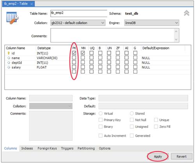Open the column Collation dropdown
The image size is (195, 163).
pos(51,106)
